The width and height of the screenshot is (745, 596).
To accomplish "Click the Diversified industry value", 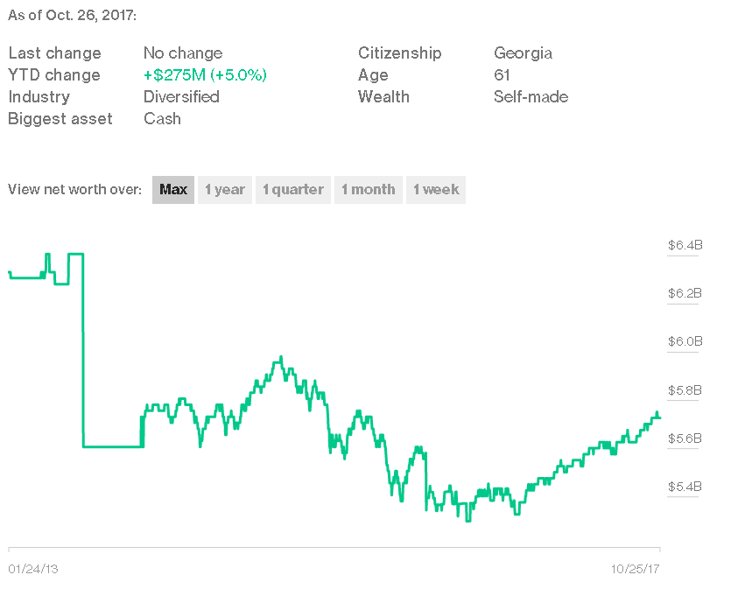I will coord(181,97).
